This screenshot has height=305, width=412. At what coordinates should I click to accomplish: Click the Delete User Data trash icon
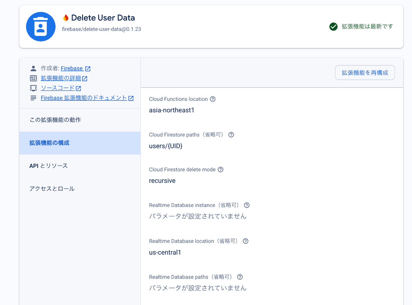(x=41, y=27)
